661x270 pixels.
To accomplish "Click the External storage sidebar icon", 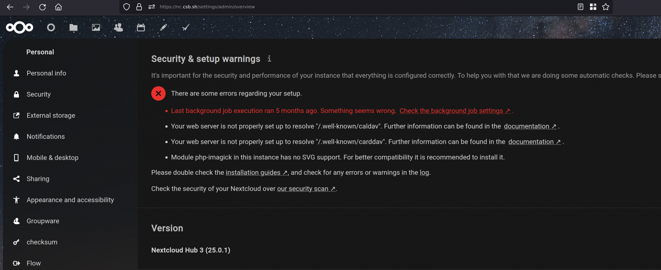I will (x=16, y=116).
